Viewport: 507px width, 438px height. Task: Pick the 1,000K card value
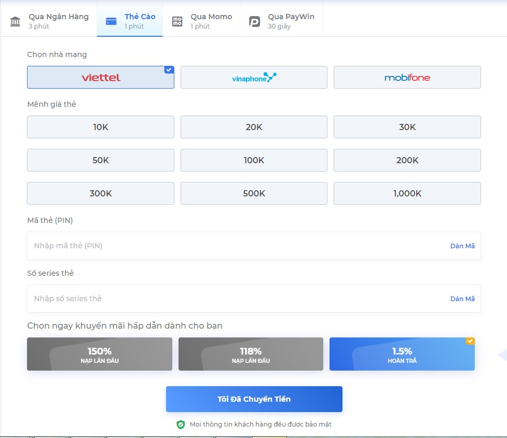407,193
